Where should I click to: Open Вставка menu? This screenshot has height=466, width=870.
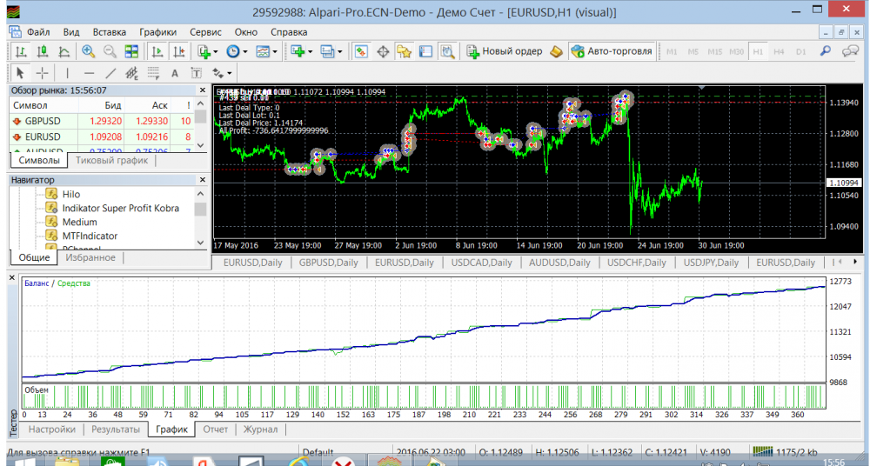coord(110,32)
